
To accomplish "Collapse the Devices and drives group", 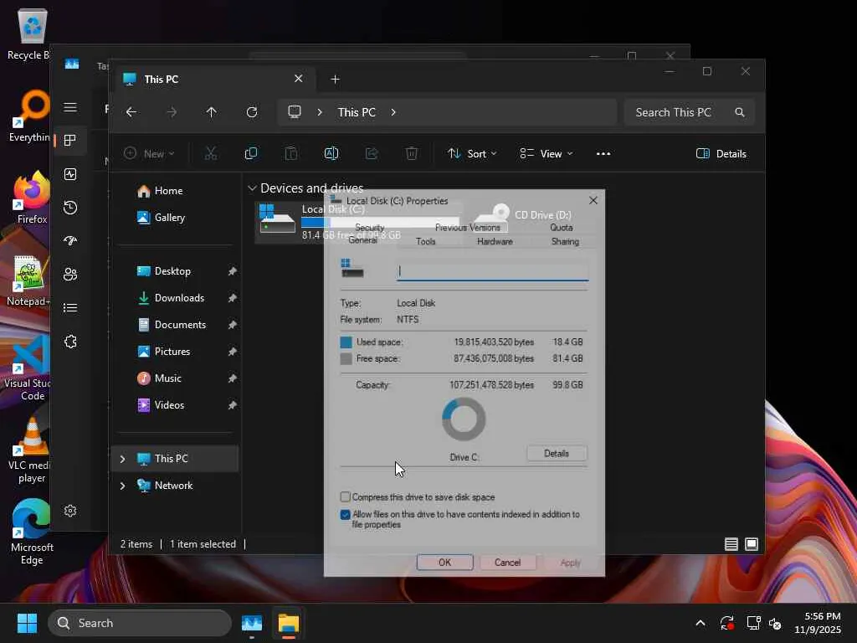I will (x=252, y=188).
